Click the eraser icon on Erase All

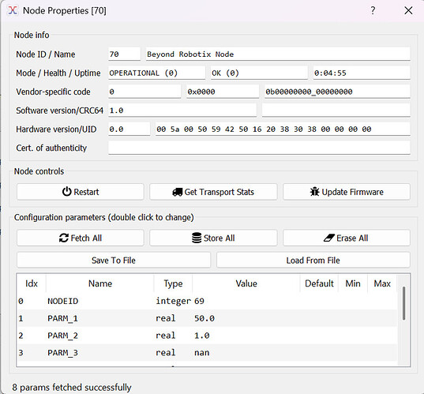[329, 238]
